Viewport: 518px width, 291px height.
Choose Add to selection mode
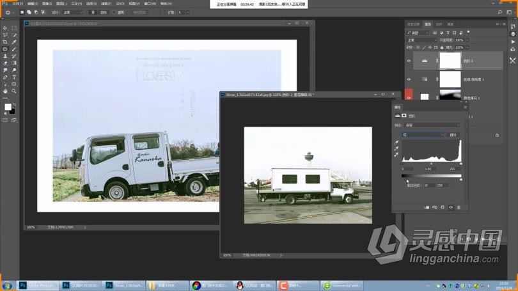pos(29,12)
